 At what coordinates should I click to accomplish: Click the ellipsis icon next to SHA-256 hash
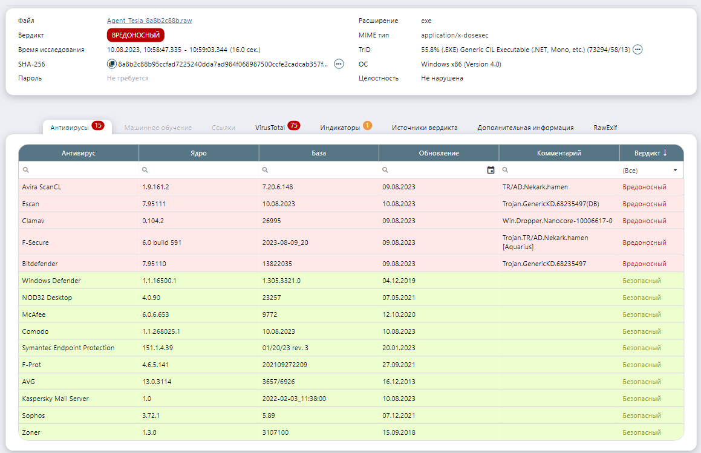(339, 64)
